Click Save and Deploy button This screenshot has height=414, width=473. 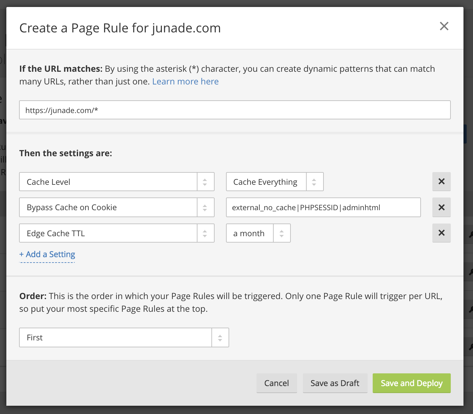point(411,383)
